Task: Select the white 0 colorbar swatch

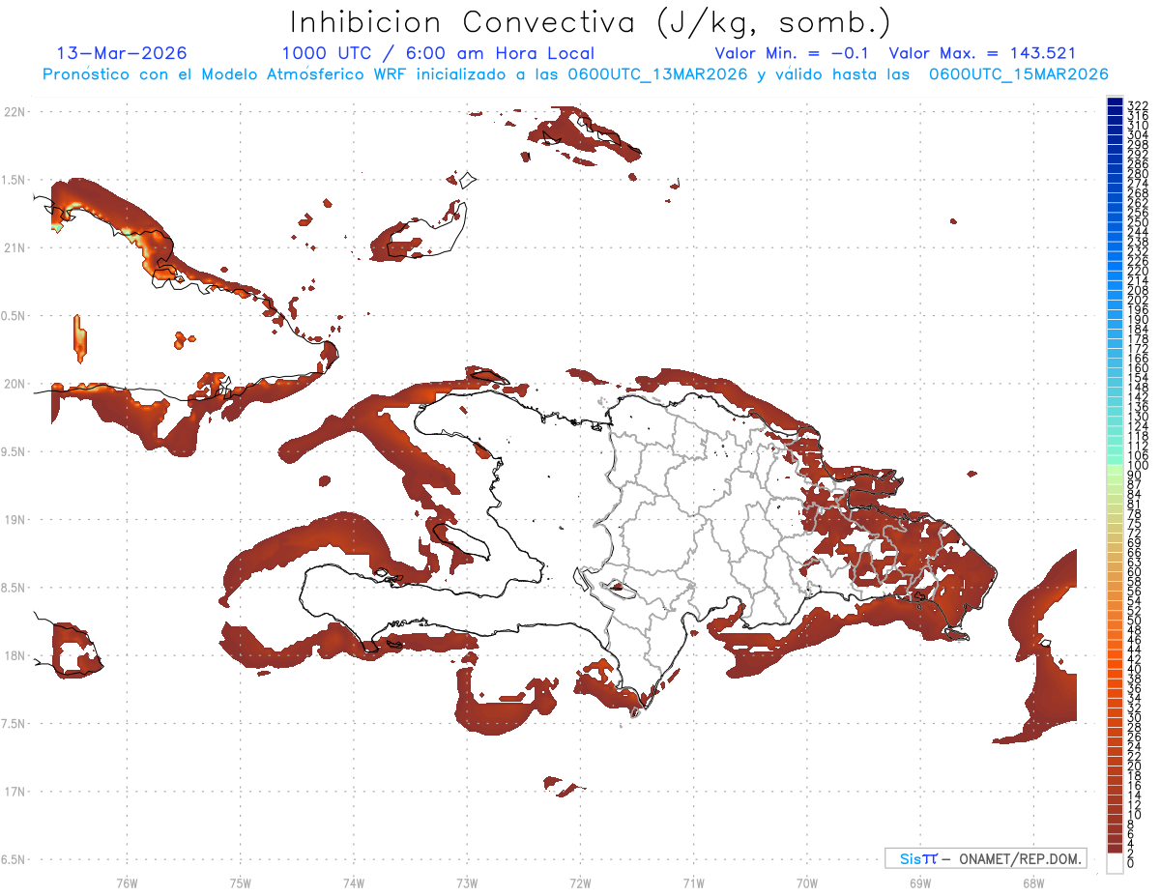Action: tap(1115, 864)
